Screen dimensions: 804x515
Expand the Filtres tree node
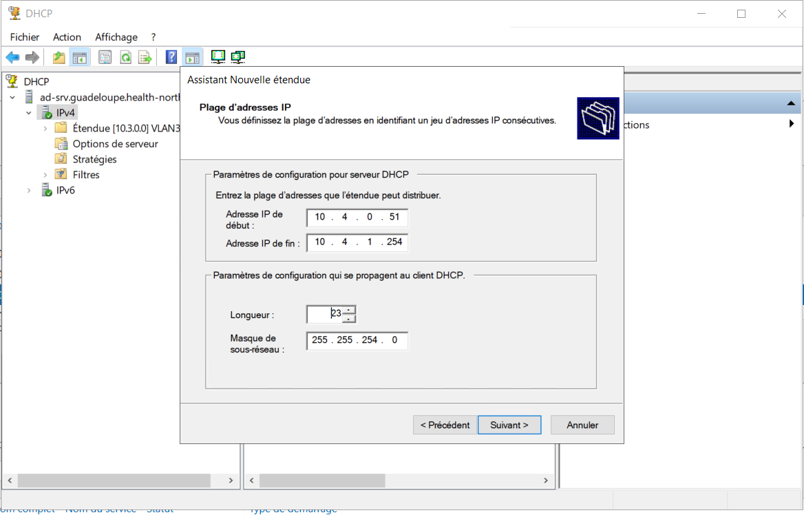click(45, 175)
